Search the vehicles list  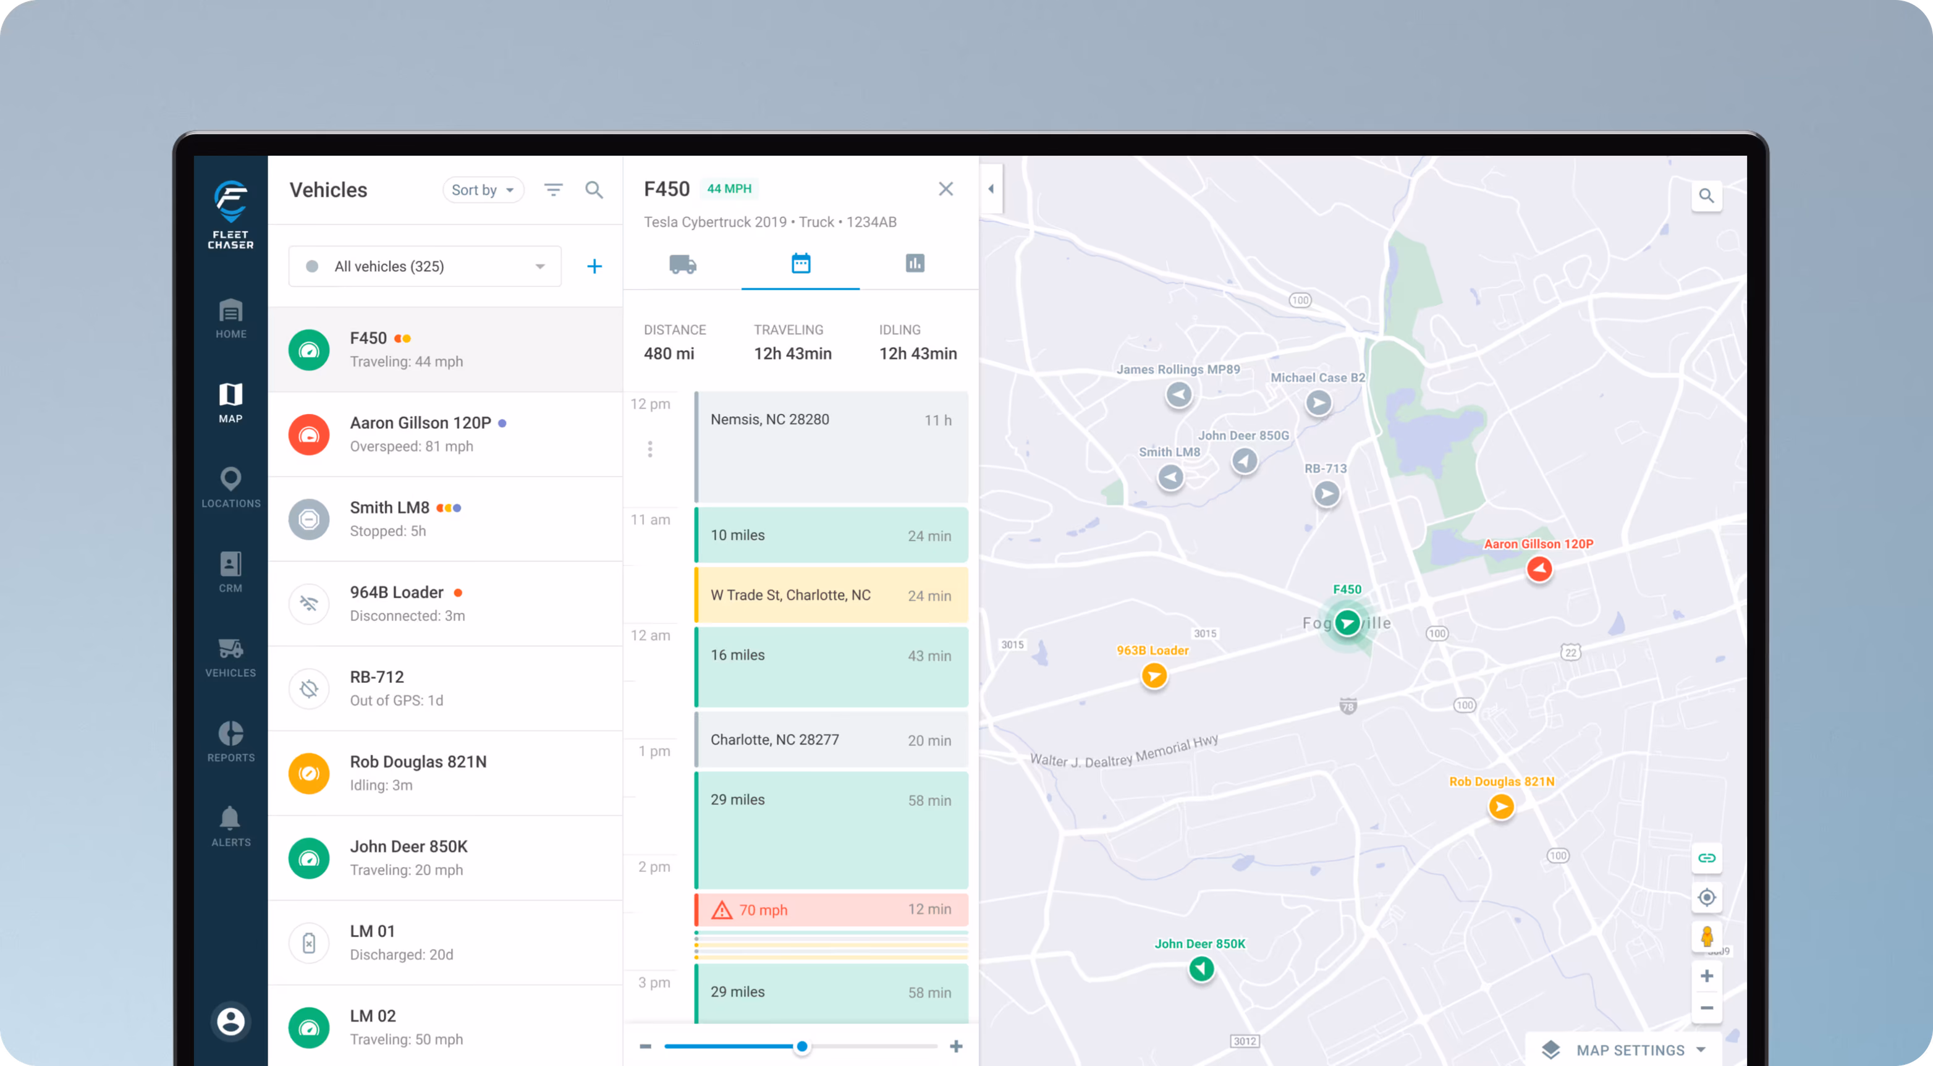[x=594, y=190]
